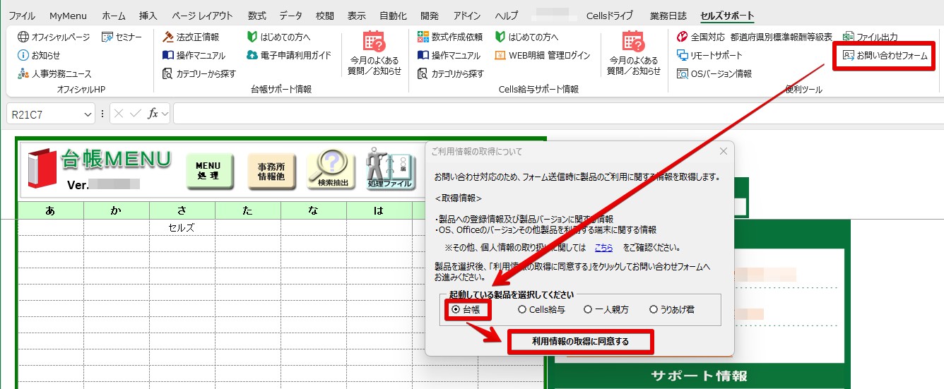This screenshot has width=944, height=389.
Task: Click ファイル出力 in the 便利ツール group
Action: 871,37
